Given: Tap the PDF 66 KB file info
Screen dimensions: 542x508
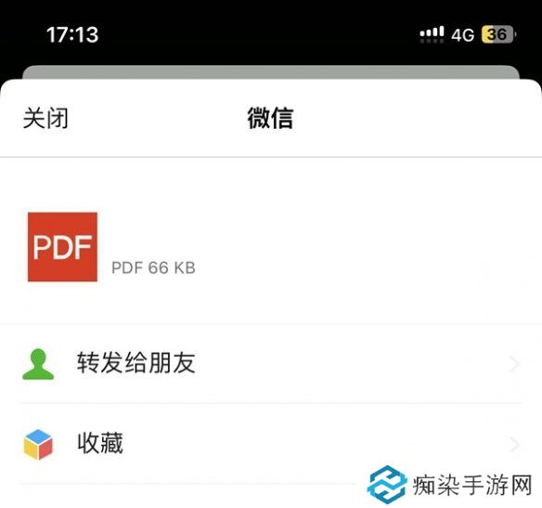Looking at the screenshot, I should click(x=153, y=267).
